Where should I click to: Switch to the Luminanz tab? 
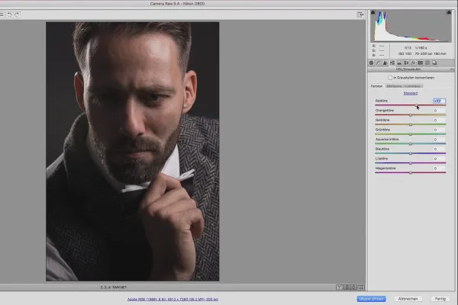coord(413,86)
